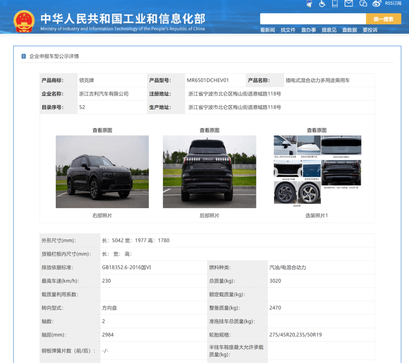Screen dimensions: 409x363
Task: Open the mobile phone version icon
Action: (335, 3)
